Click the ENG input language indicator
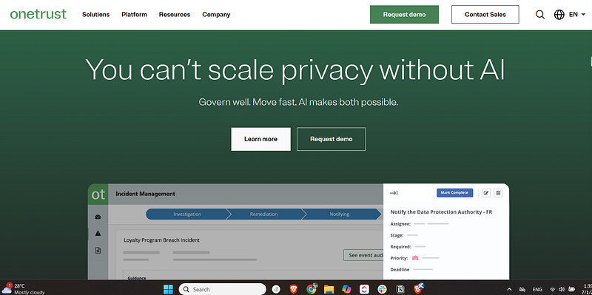 pyautogui.click(x=537, y=289)
